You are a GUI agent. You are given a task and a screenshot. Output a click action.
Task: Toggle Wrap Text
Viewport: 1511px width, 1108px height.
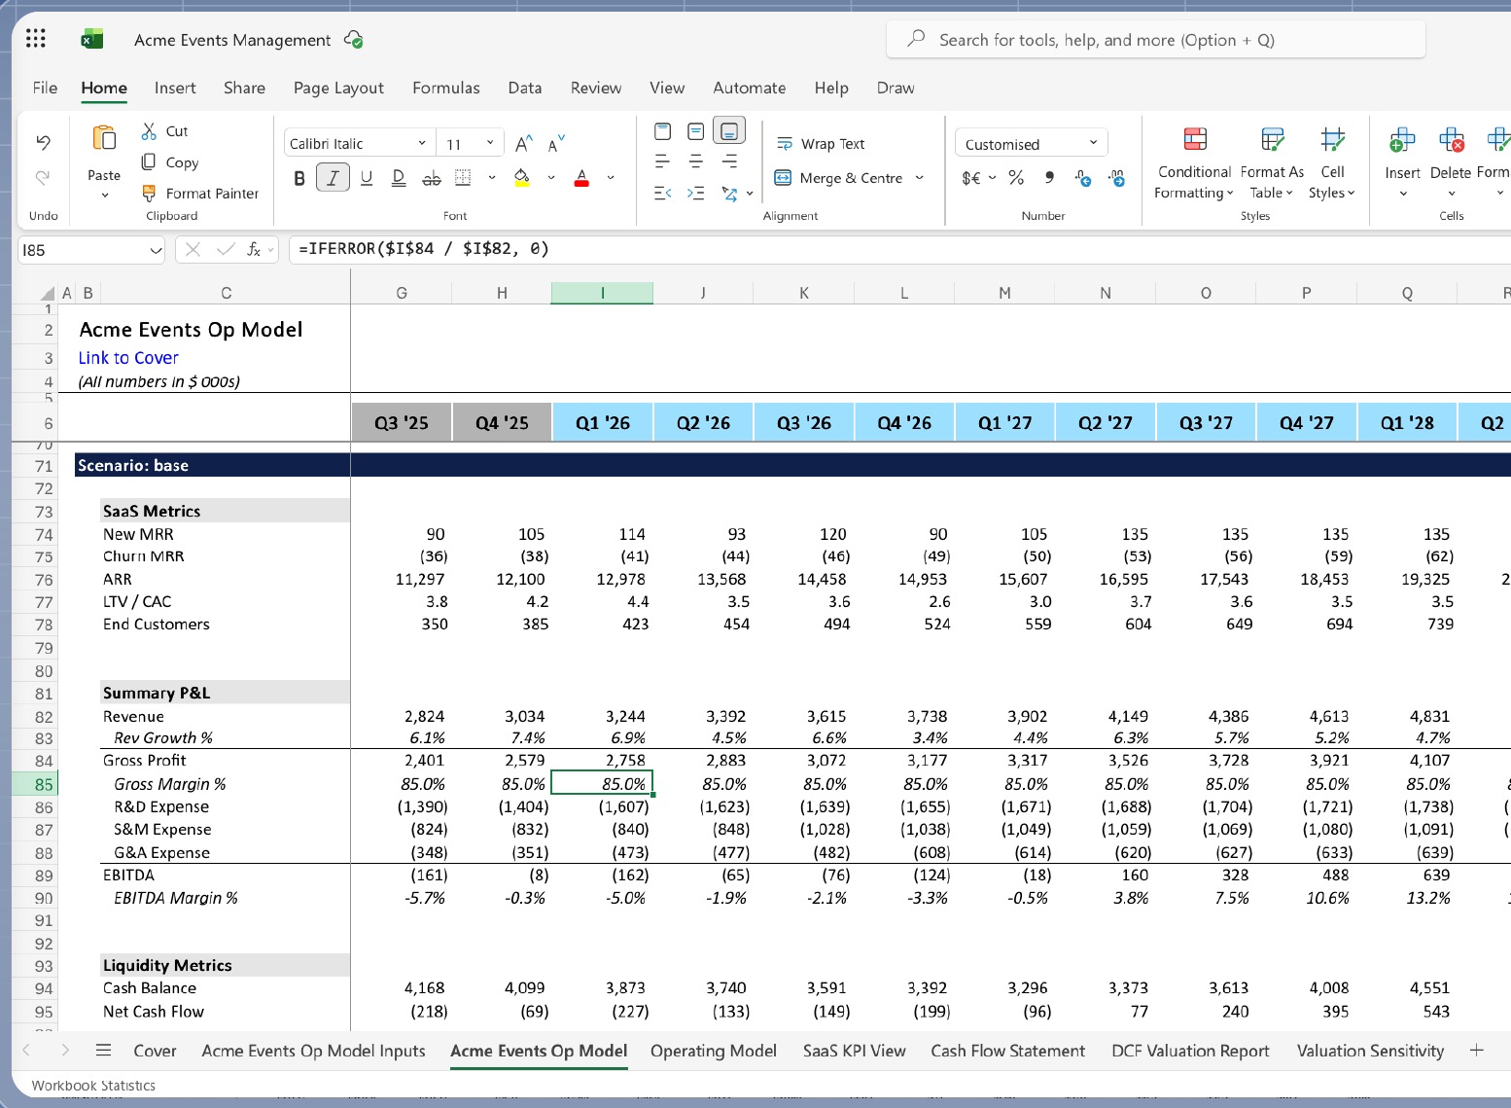tap(822, 144)
